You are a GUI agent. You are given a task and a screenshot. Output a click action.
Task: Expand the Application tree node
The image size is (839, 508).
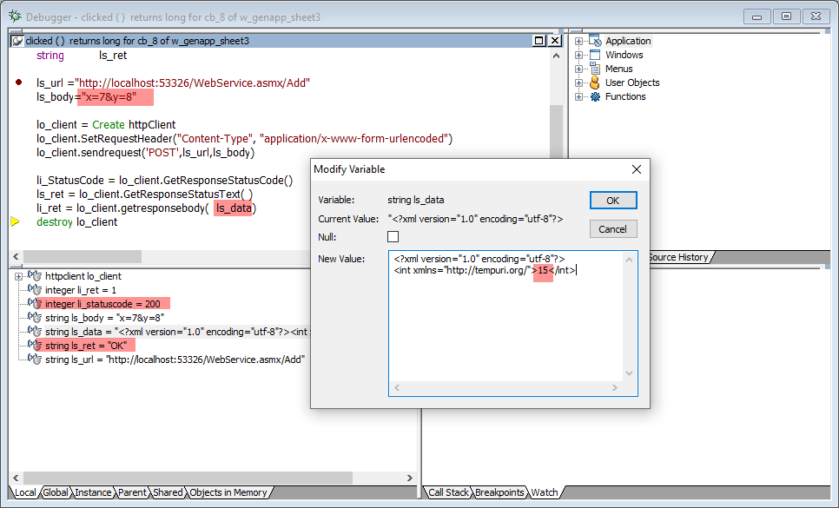point(579,41)
